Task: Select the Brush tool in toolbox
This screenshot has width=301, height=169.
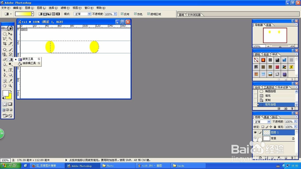Action: [x=10, y=50]
